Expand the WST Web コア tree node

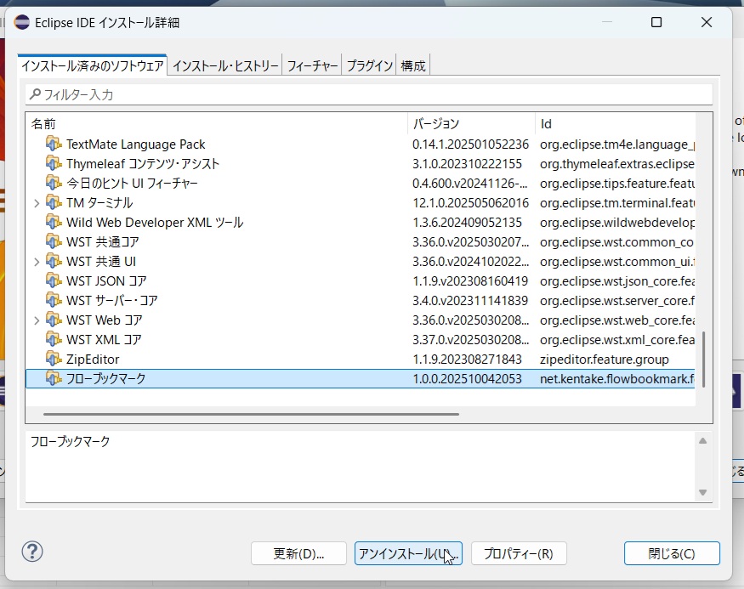36,320
